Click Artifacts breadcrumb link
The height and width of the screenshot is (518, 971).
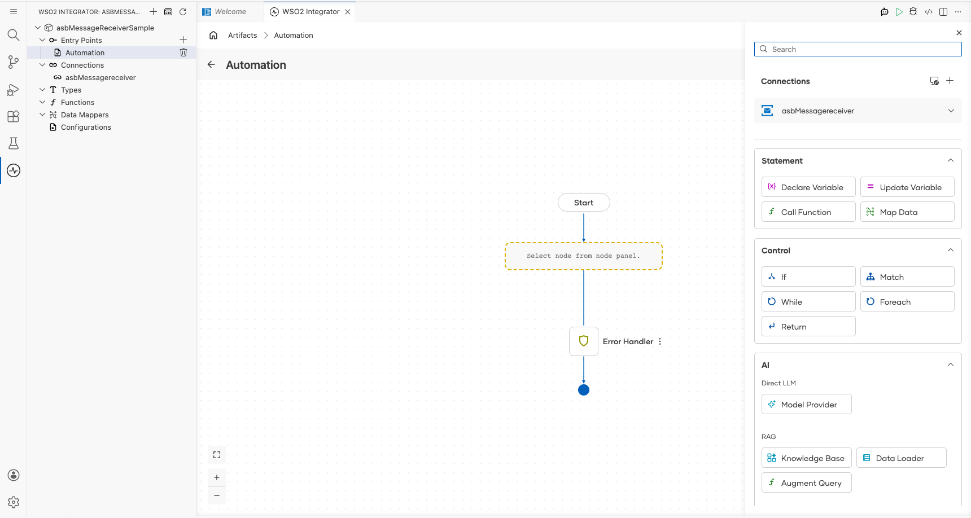pos(243,35)
